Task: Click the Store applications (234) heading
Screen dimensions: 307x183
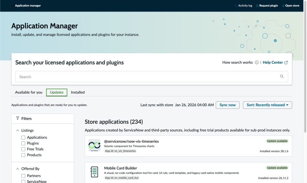Action: tap(114, 122)
